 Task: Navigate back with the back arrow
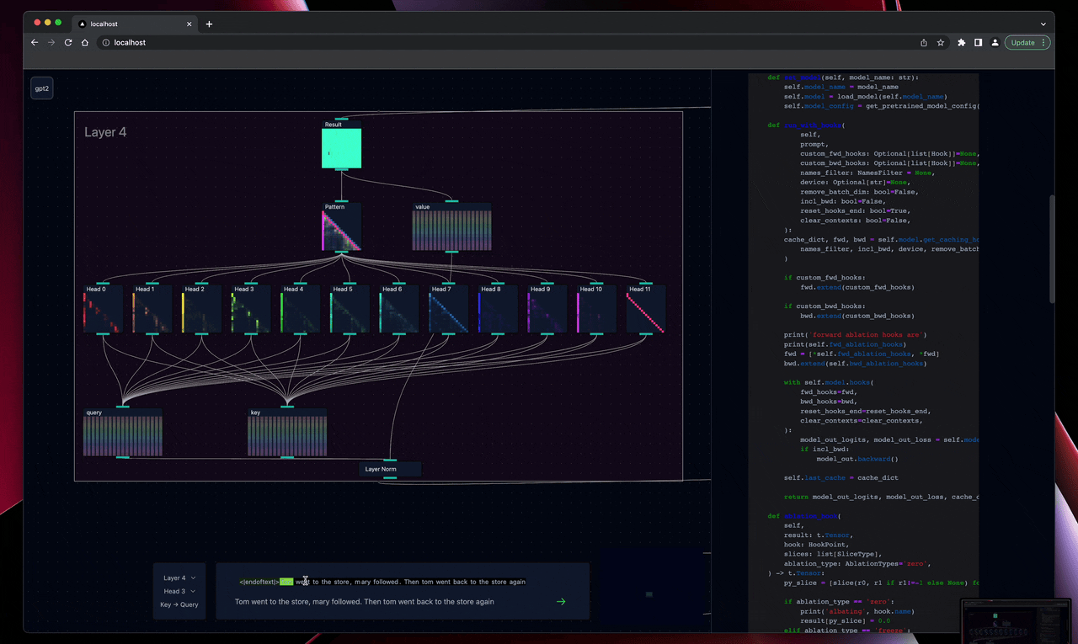(35, 43)
